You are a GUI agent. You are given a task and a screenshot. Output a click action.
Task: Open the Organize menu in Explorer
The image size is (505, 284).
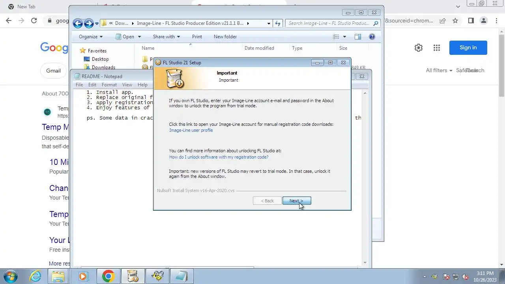pyautogui.click(x=91, y=37)
